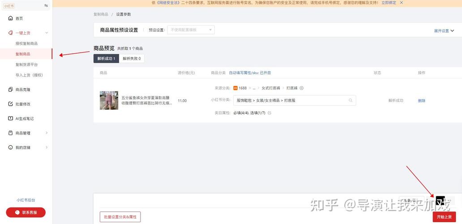Click the home icon beside 首页
Image resolution: width=462 pixels, height=224 pixels.
coord(11,18)
